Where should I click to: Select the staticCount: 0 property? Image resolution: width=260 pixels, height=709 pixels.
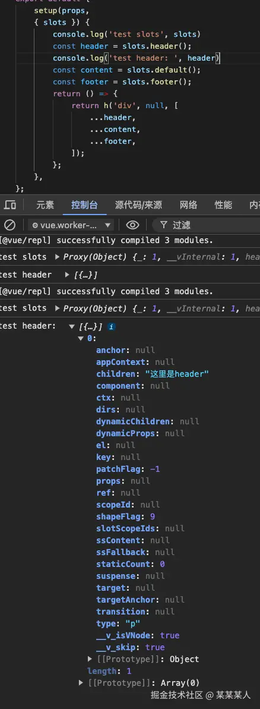tap(131, 564)
